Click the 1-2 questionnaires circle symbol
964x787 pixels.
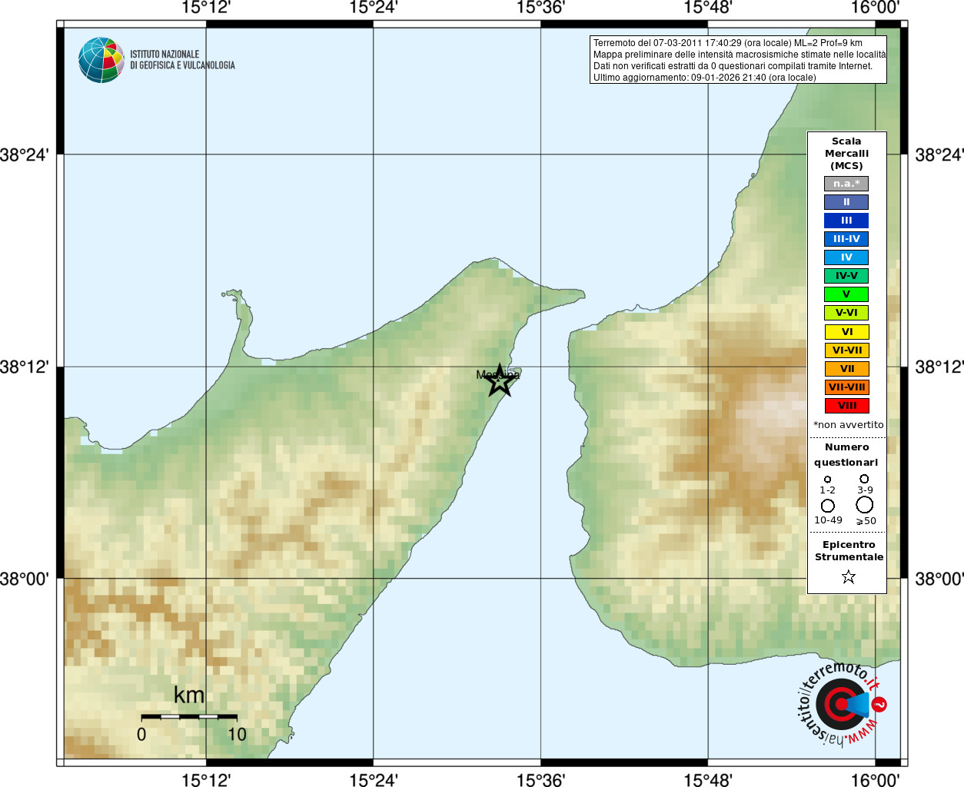click(827, 479)
